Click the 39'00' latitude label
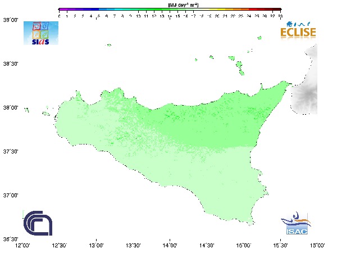This screenshot has width=337, height=253. (x=11, y=20)
